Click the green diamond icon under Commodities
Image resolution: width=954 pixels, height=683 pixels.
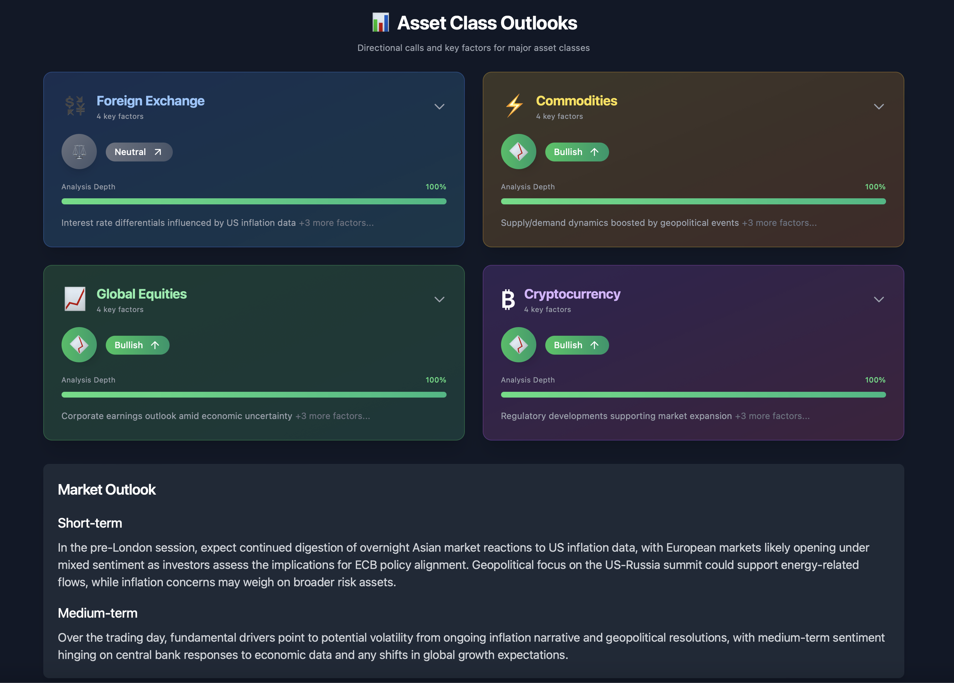518,151
